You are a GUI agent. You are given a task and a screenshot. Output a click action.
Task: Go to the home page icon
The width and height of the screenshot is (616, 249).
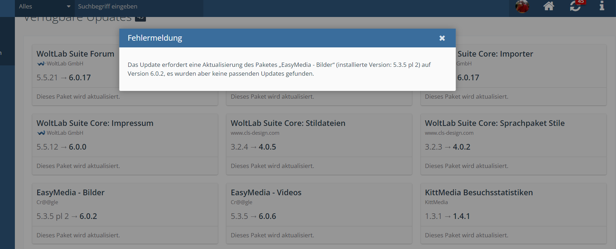[x=549, y=6]
